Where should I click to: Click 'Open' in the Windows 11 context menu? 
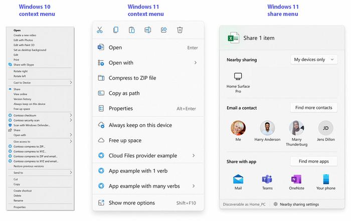tap(148, 48)
